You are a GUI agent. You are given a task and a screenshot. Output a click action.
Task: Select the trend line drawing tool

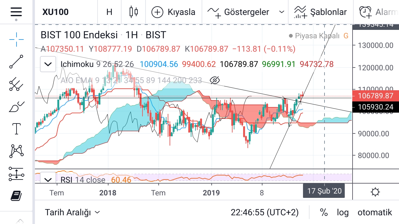(16, 62)
